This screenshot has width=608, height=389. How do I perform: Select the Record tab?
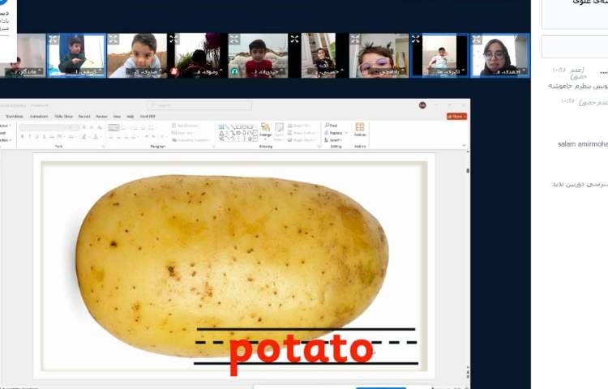tap(84, 116)
